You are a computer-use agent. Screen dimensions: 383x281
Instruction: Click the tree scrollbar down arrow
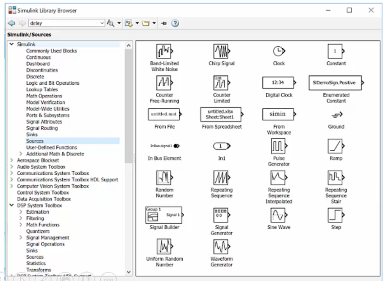(129, 272)
